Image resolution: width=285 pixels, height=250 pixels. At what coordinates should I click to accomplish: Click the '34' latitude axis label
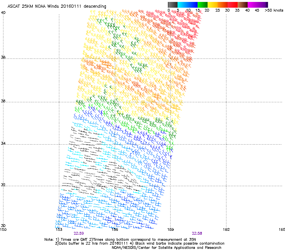[3, 143]
